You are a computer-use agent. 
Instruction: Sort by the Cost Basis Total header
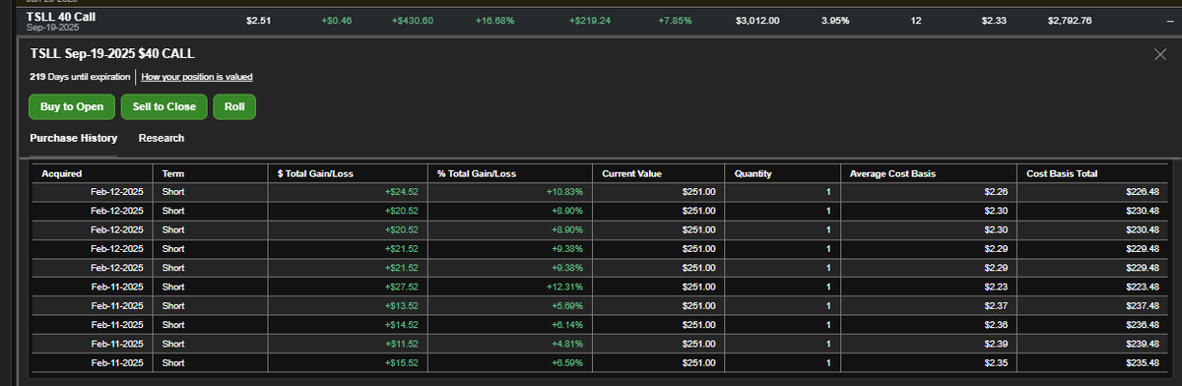(x=1062, y=173)
